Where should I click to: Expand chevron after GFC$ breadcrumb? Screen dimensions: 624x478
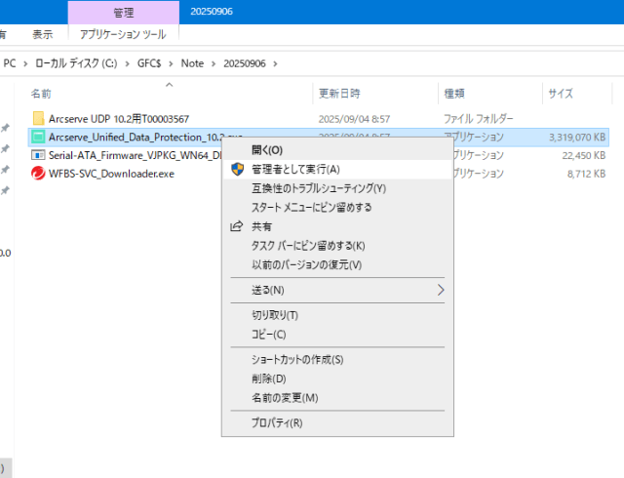coord(171,63)
